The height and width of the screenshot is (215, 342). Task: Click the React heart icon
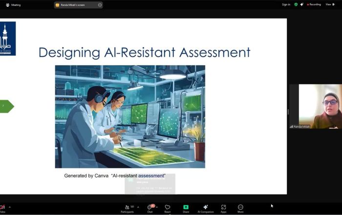point(168,208)
